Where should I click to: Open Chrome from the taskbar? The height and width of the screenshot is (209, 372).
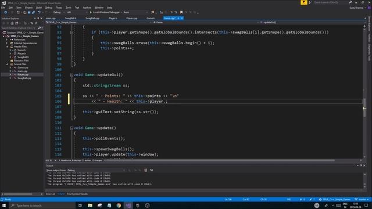119,206
